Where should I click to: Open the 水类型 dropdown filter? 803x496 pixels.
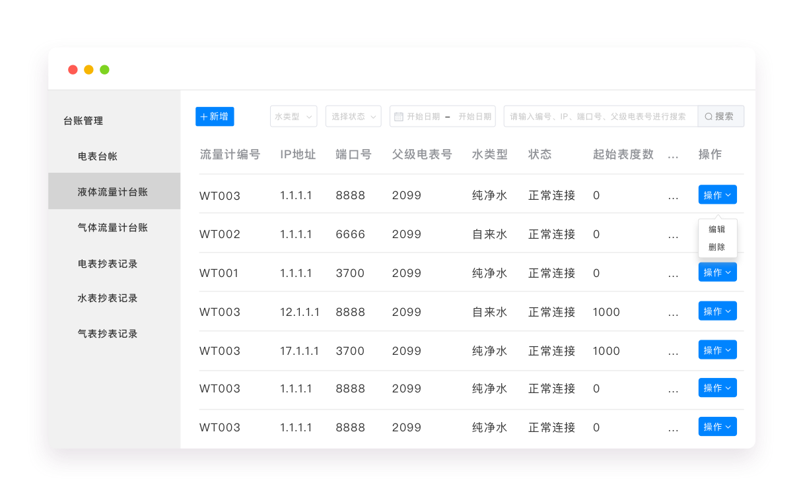[293, 116]
